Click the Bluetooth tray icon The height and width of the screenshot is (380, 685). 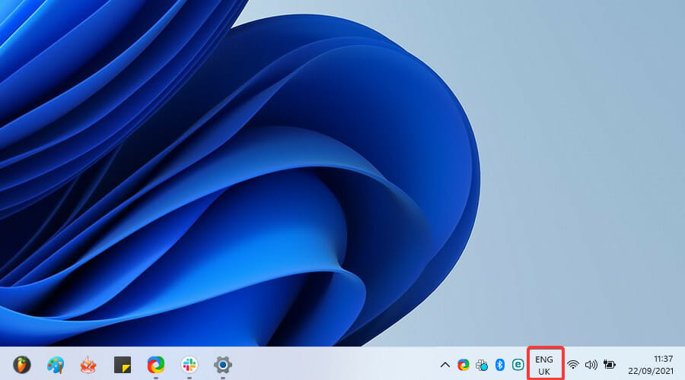click(500, 365)
